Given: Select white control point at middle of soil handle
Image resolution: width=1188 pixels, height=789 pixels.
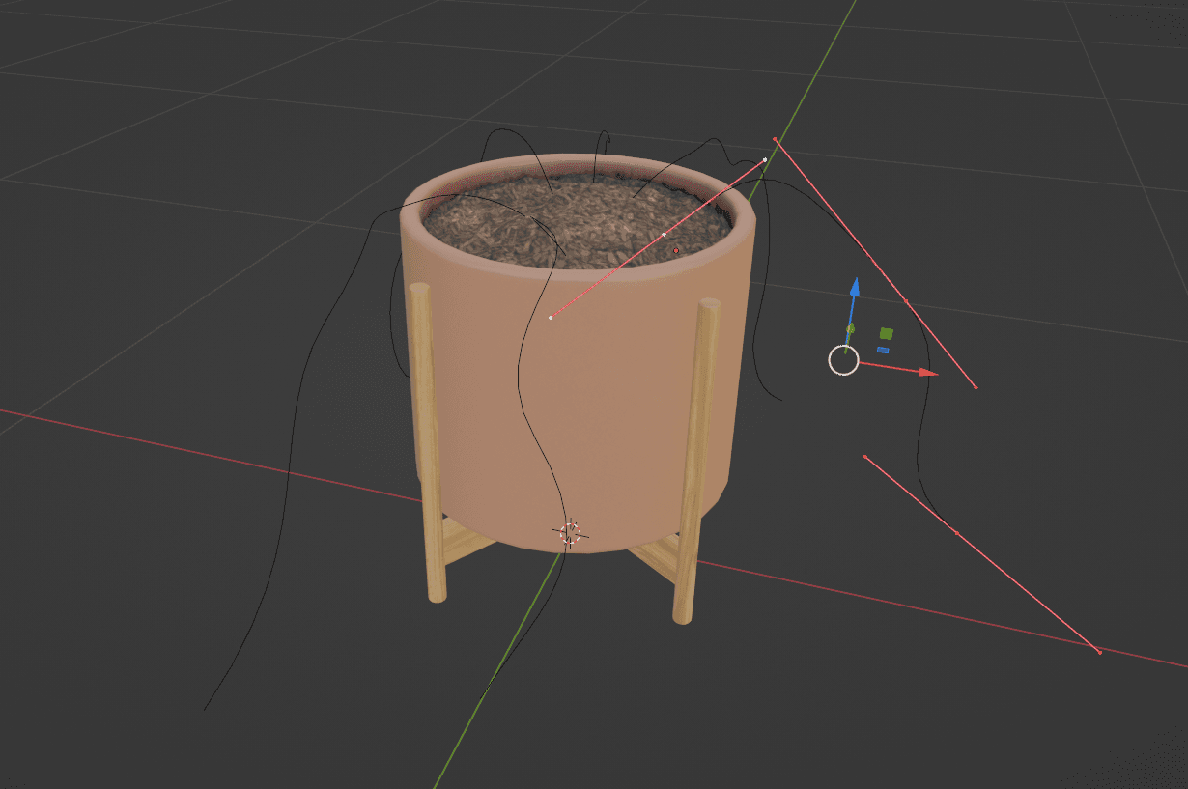Looking at the screenshot, I should point(664,234).
